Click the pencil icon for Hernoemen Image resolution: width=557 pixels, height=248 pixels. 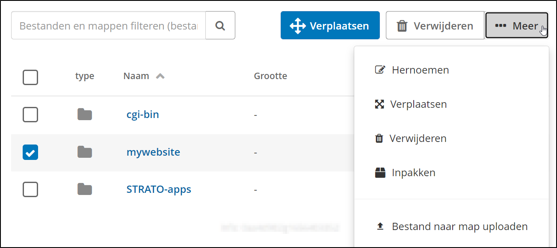(x=379, y=70)
